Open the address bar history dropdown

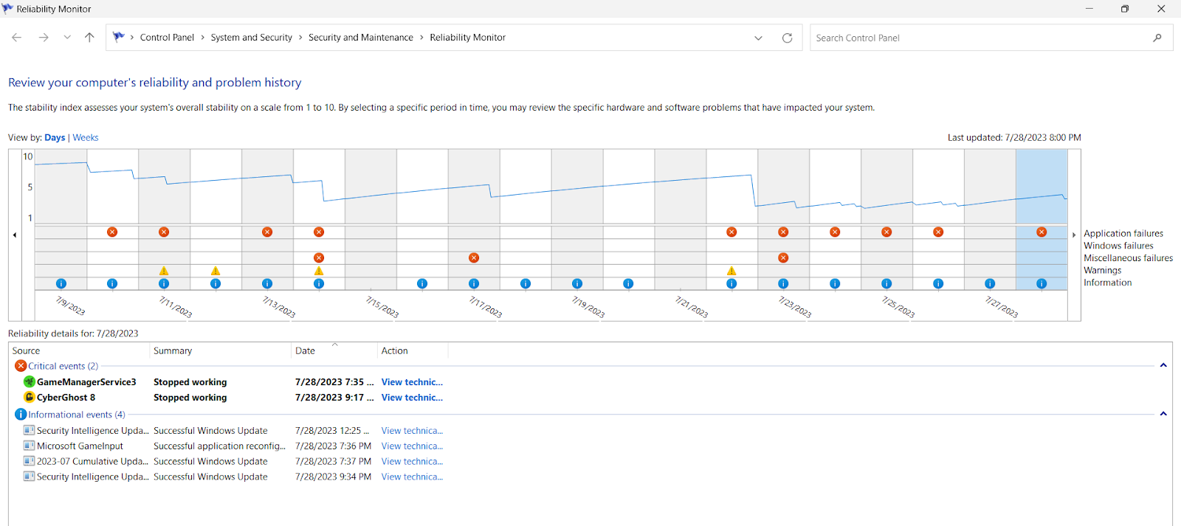tap(758, 38)
